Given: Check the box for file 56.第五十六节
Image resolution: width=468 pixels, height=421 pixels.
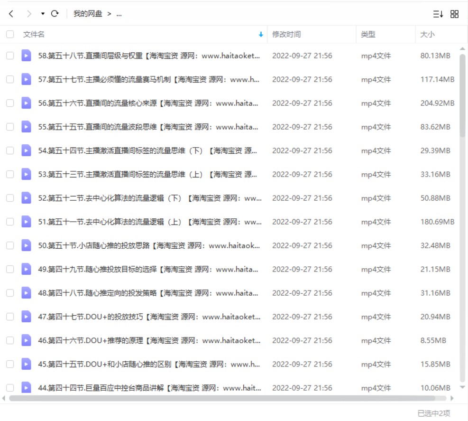Looking at the screenshot, I should [x=10, y=103].
